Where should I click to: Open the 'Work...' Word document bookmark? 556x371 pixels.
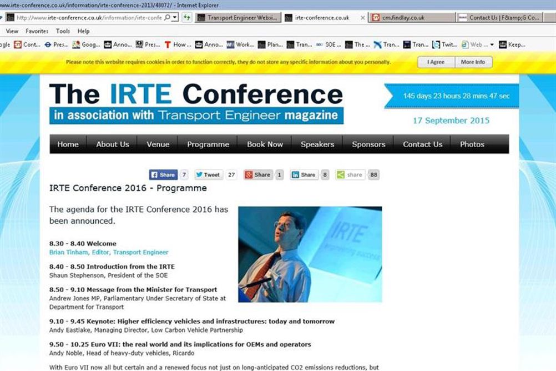pyautogui.click(x=240, y=45)
